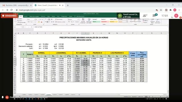Open the Chrome three-dot menu
The image size is (182, 102).
[179, 10]
